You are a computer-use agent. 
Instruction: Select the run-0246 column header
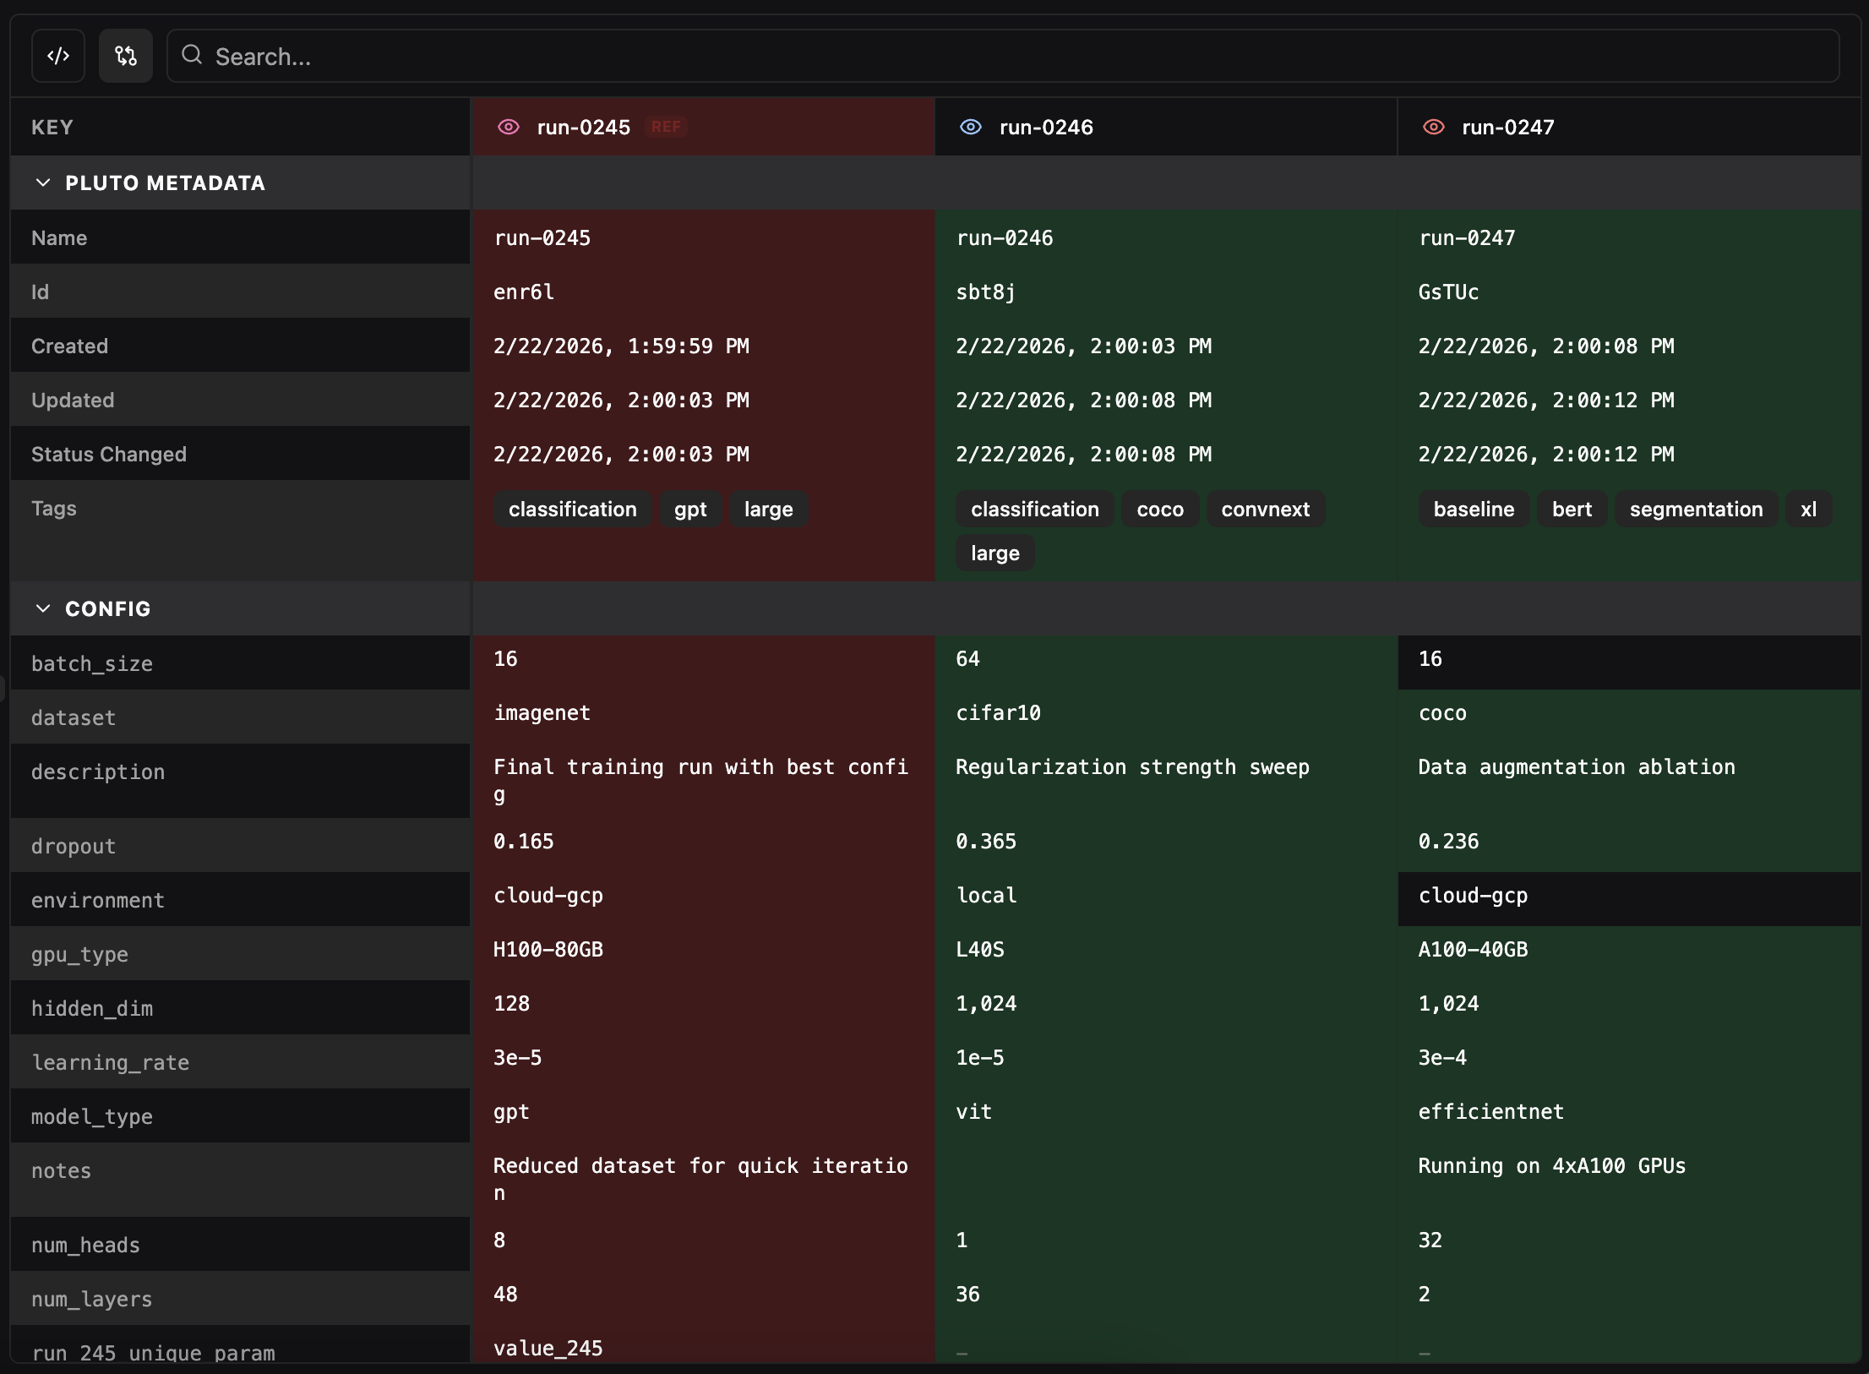coord(1046,128)
